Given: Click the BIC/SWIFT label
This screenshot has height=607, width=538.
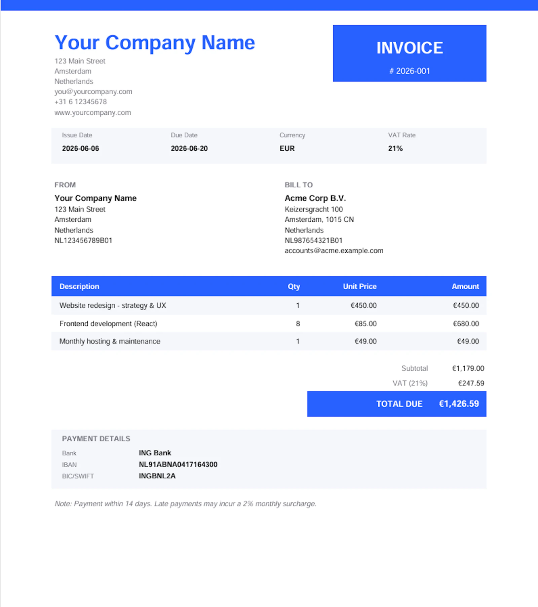Looking at the screenshot, I should point(78,476).
